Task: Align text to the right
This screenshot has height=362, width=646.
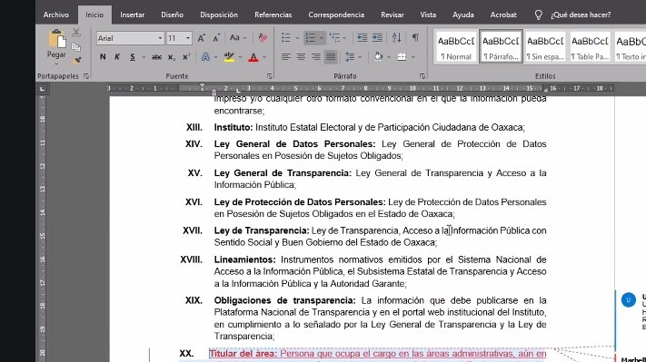Action: click(x=315, y=57)
